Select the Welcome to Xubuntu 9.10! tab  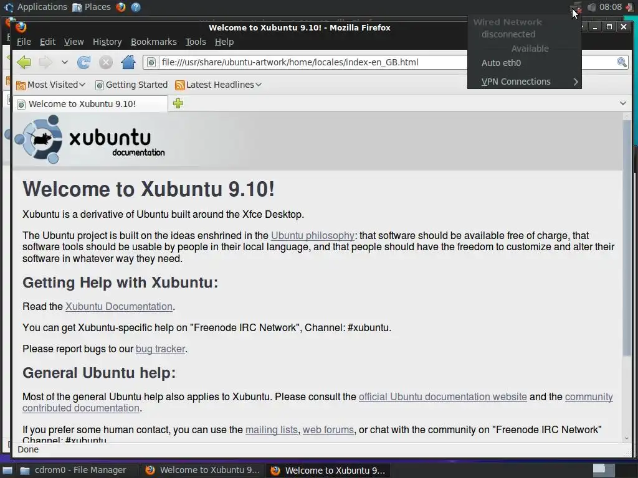pos(90,104)
